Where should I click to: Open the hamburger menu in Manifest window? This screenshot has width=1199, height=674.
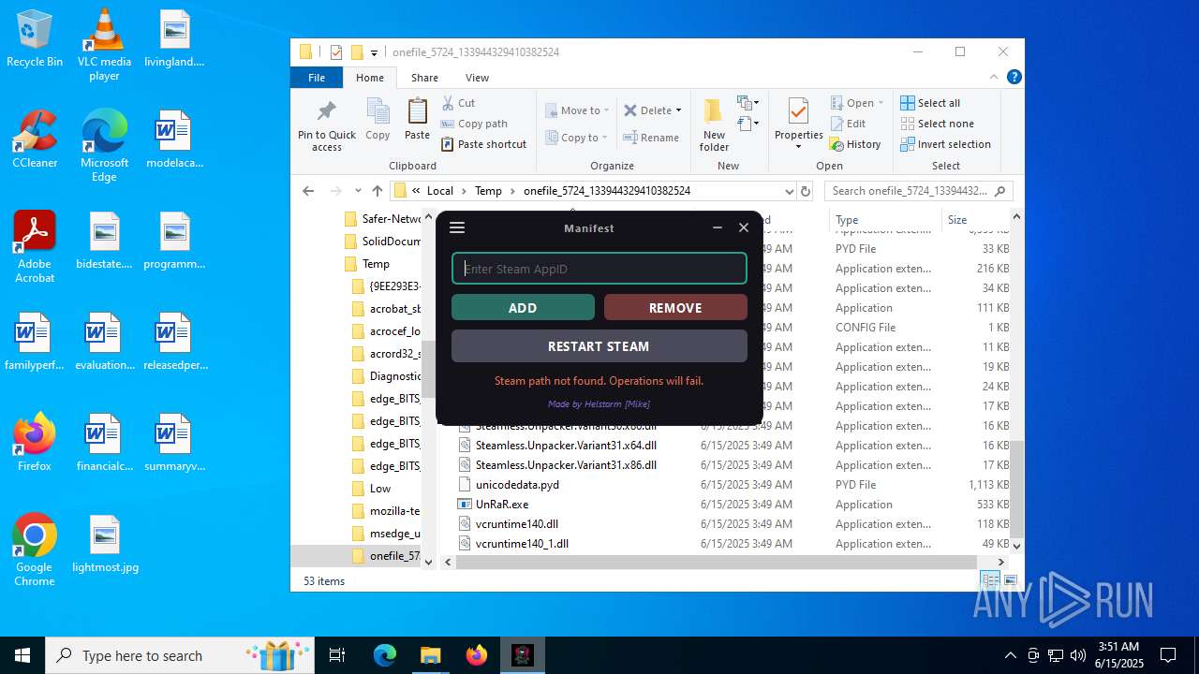457,227
